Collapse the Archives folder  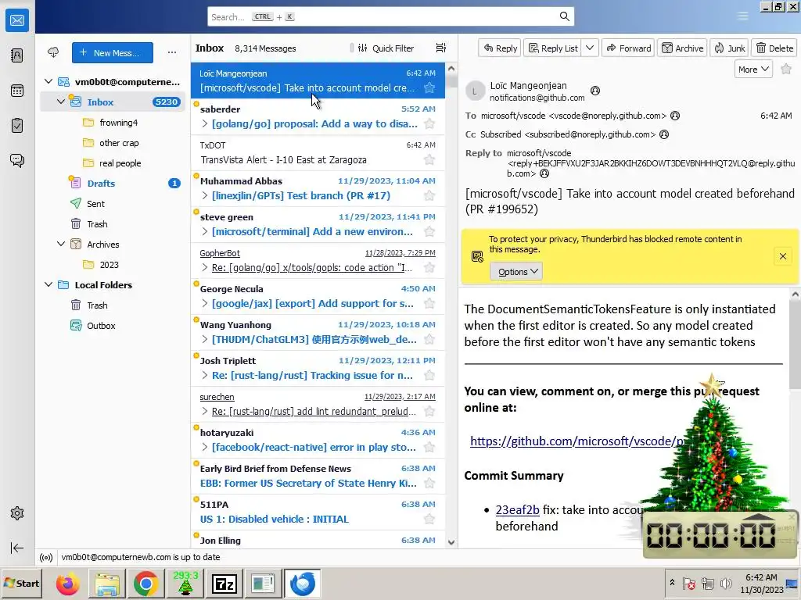61,244
